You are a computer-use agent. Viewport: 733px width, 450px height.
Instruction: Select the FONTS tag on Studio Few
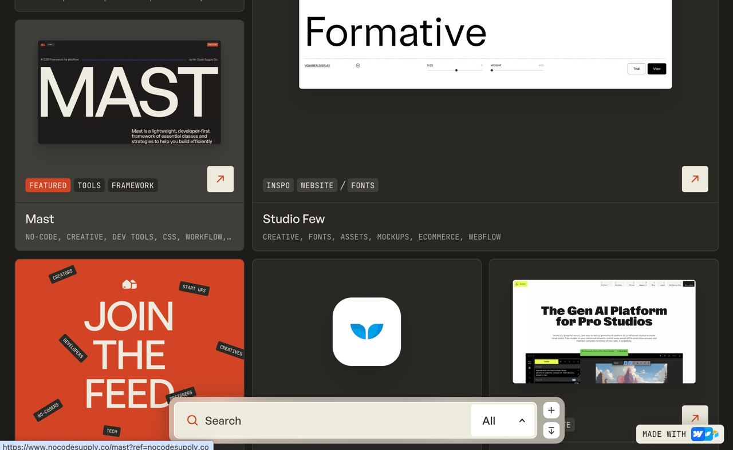363,185
